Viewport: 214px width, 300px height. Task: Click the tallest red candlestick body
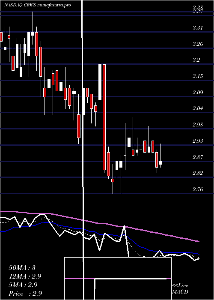pos(104,117)
